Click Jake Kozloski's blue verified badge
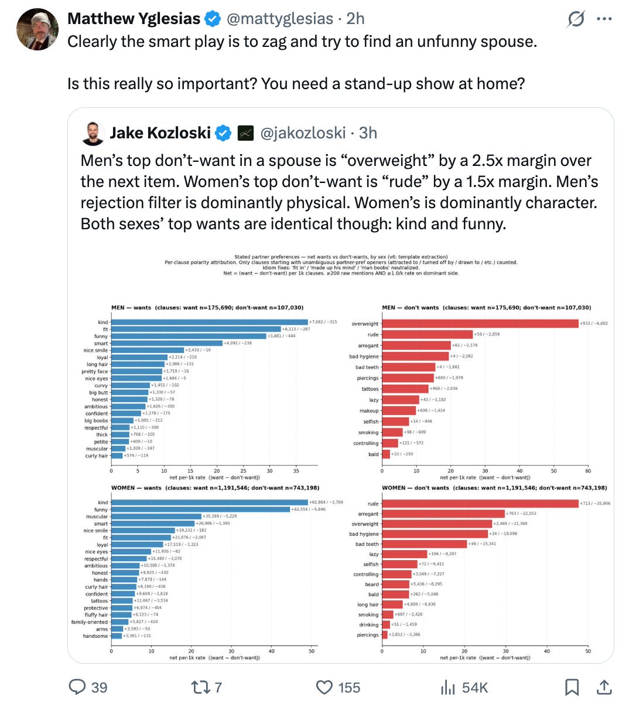Viewport: 629px width, 706px height. coord(223,133)
